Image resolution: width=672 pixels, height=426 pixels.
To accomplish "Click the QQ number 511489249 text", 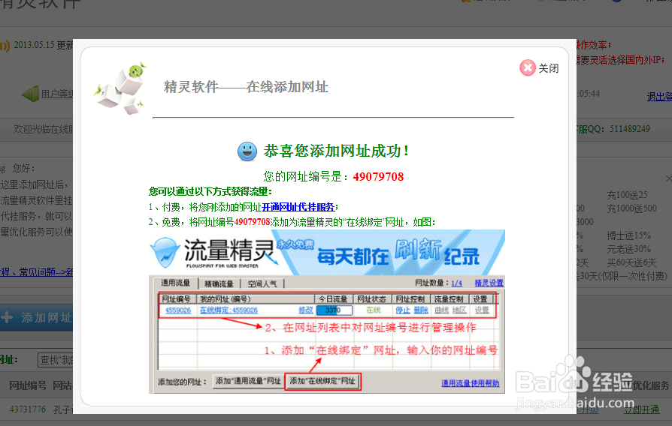I will [x=630, y=129].
